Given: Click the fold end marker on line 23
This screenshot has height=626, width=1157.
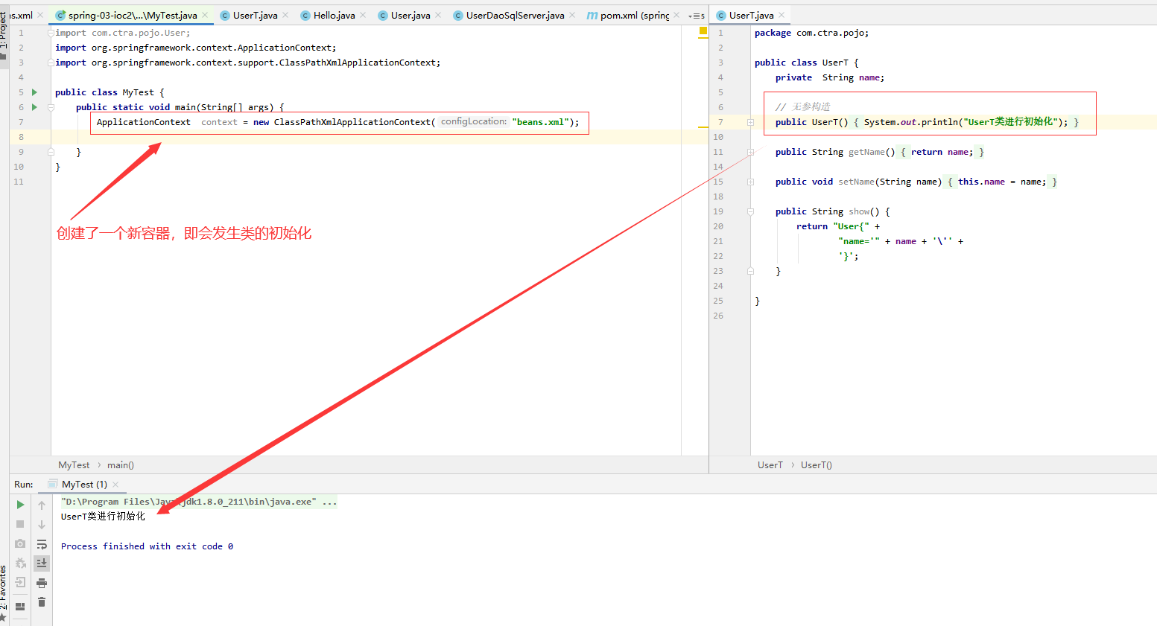Looking at the screenshot, I should pos(750,271).
